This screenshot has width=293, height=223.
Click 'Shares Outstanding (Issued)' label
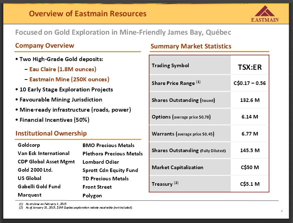(x=183, y=100)
